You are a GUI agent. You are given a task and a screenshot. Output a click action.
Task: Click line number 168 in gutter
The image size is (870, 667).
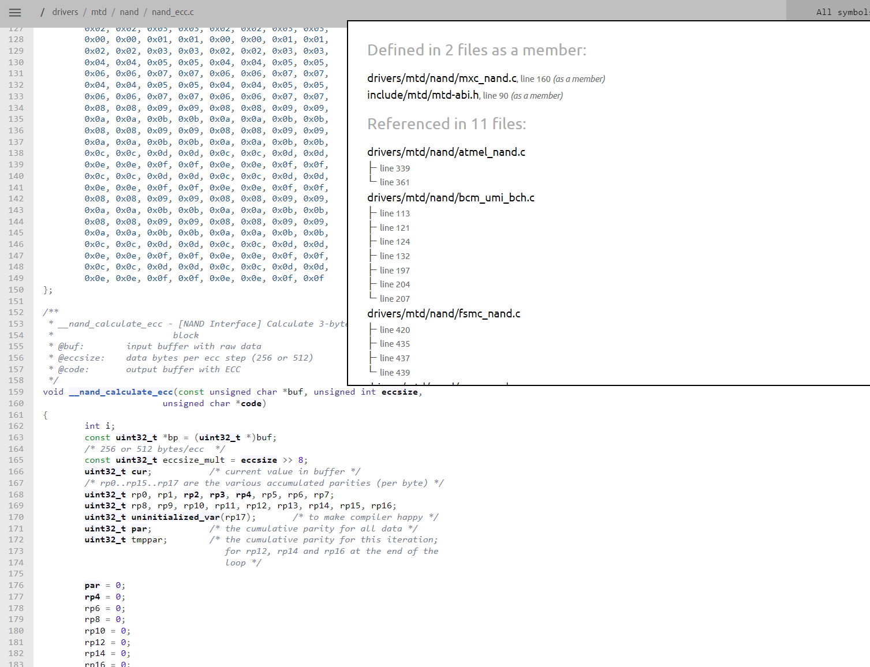coord(16,494)
